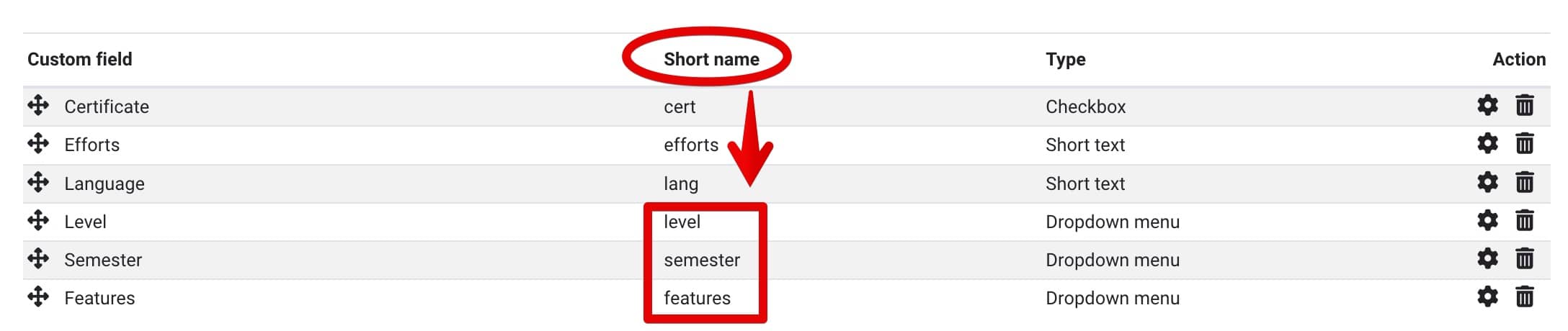
Task: Edit the Efforts field via gear icon
Action: [1487, 144]
